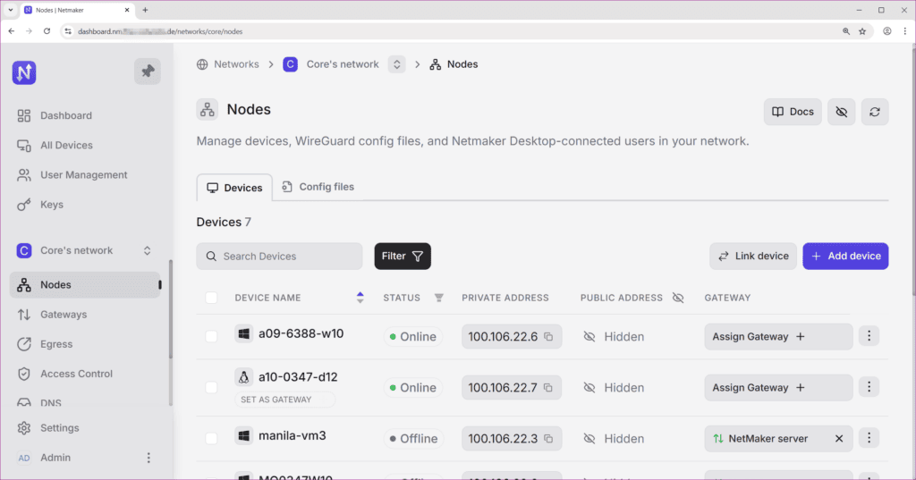Remove NetMaker server gateway from manila-vm3
916x480 pixels.
click(x=839, y=439)
